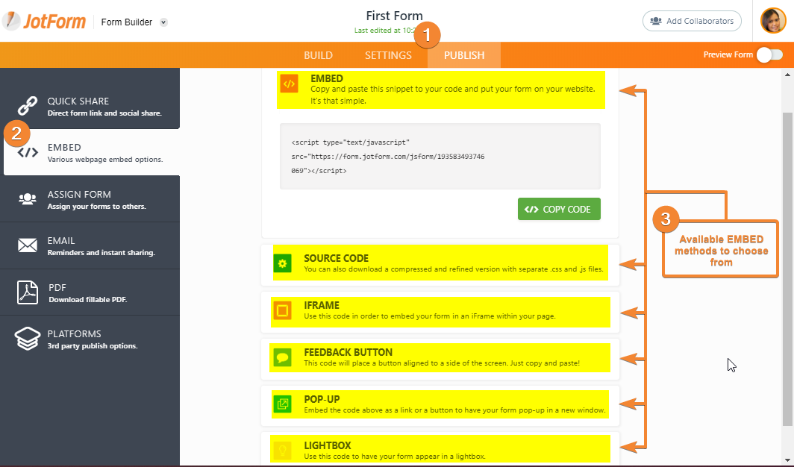Click the Assign Form people icon
This screenshot has width=794, height=467.
coord(28,199)
